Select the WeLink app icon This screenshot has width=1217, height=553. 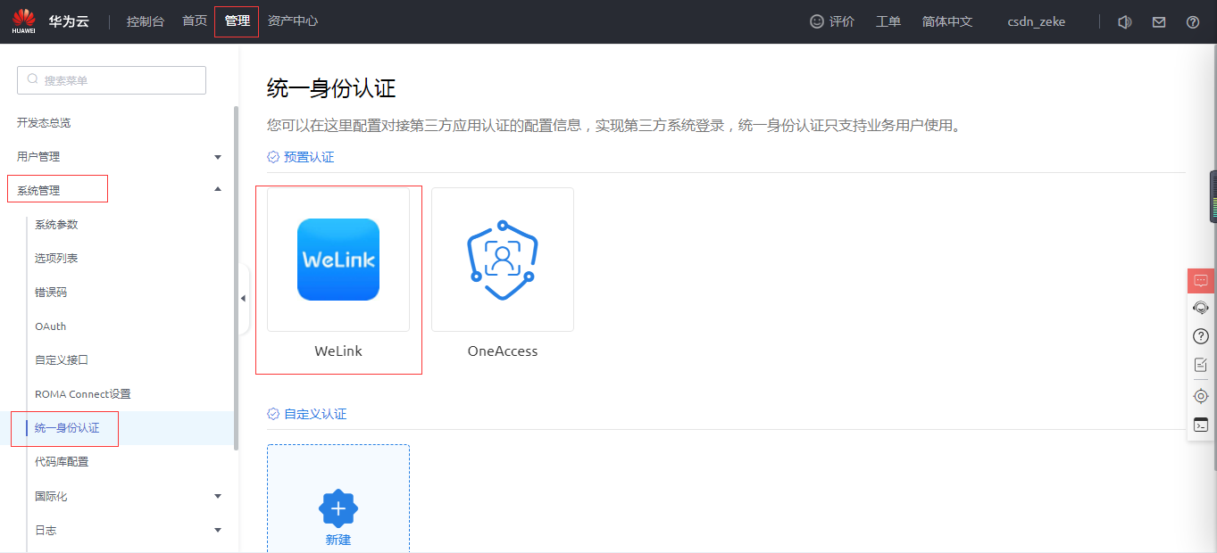338,260
